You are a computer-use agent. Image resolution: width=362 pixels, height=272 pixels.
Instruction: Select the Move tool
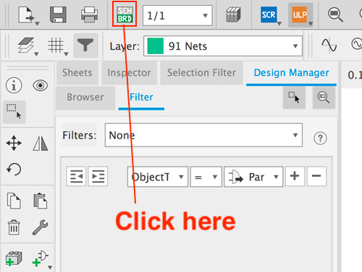[x=14, y=143]
